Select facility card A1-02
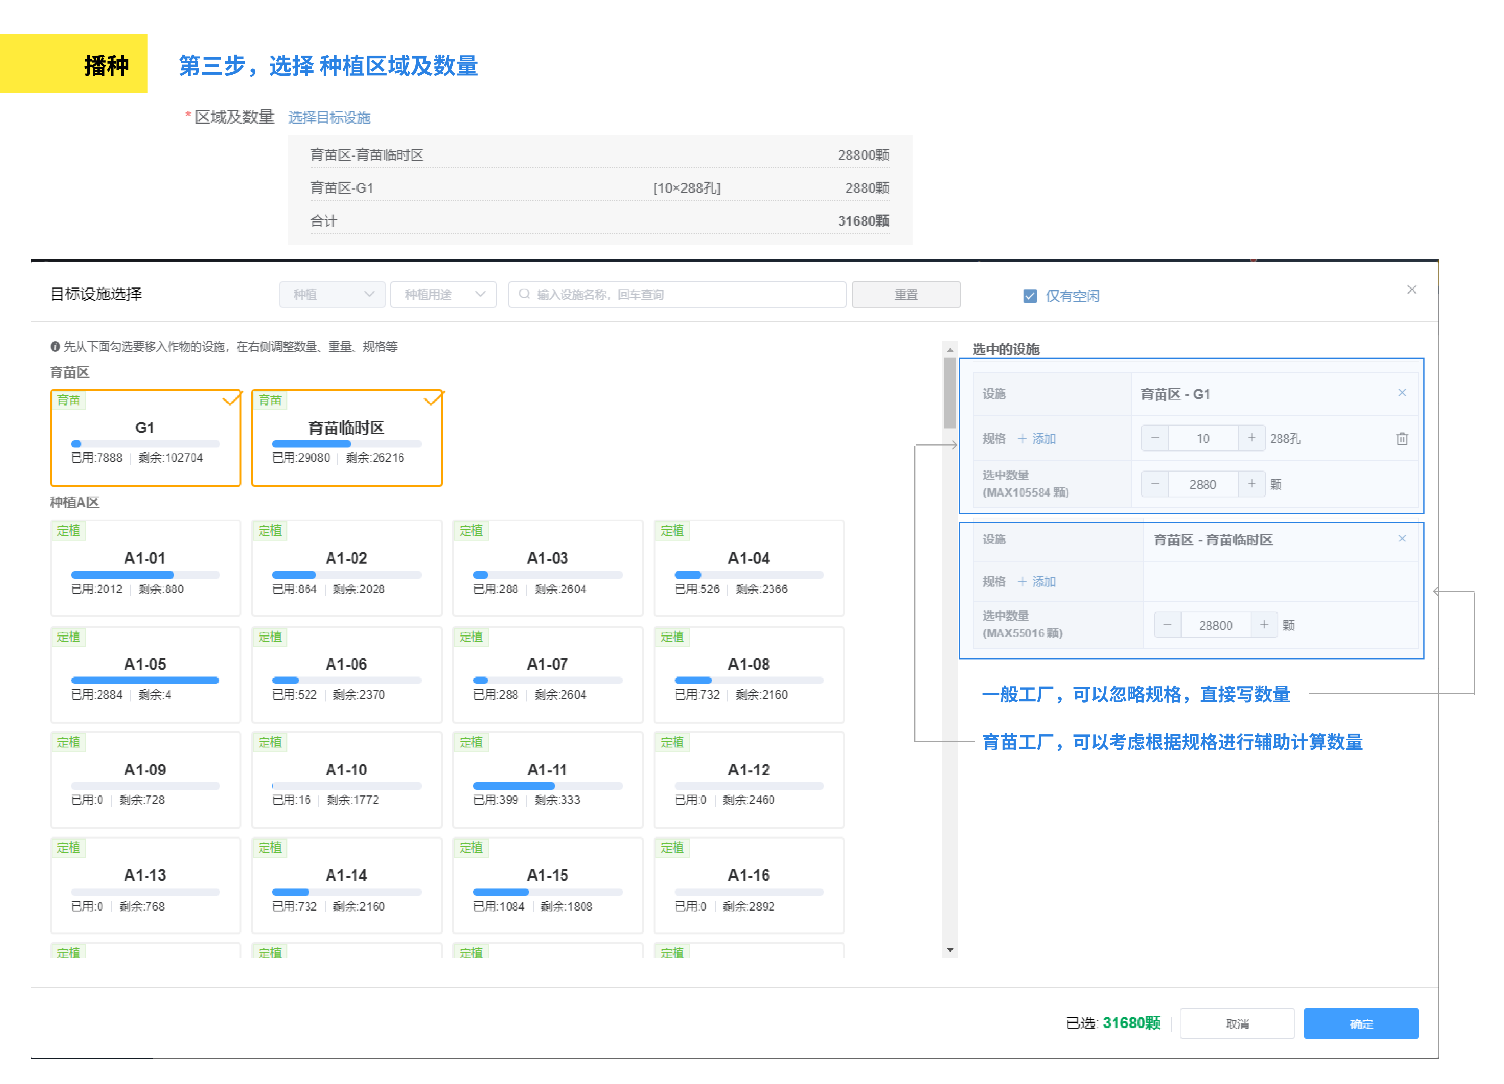The width and height of the screenshot is (1504, 1084). 346,568
